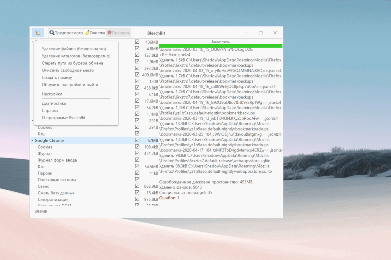Click the expander arrow at the top tree item
This screenshot has width=391, height=260.
[x=32, y=42]
